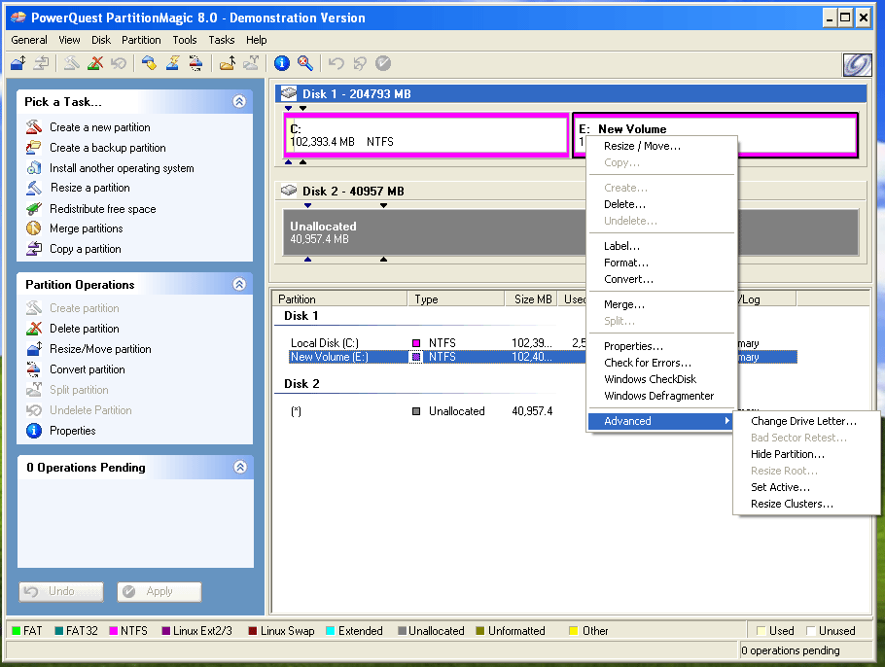The width and height of the screenshot is (885, 667).
Task: Collapse the Pick a Task panel
Action: (x=239, y=101)
